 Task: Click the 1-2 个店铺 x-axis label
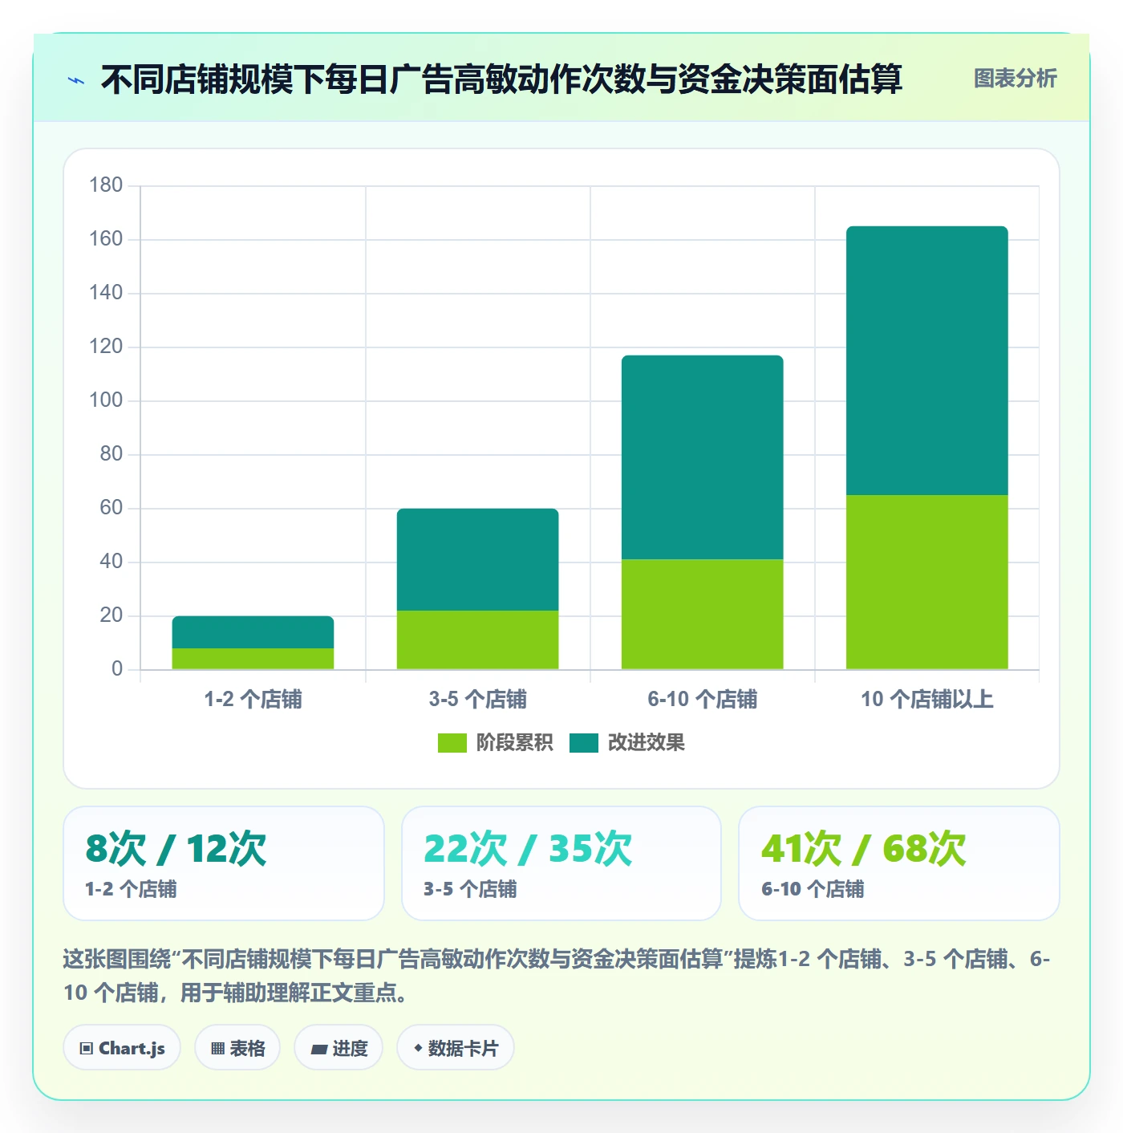(253, 700)
